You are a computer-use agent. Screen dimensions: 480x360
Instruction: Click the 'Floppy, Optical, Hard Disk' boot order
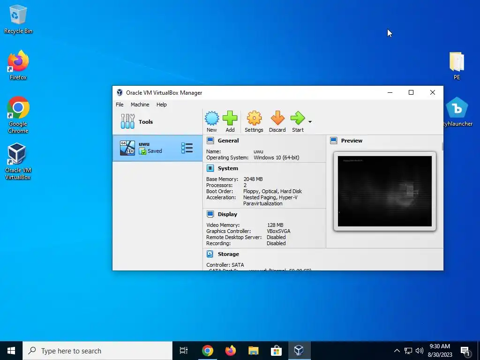pyautogui.click(x=272, y=191)
